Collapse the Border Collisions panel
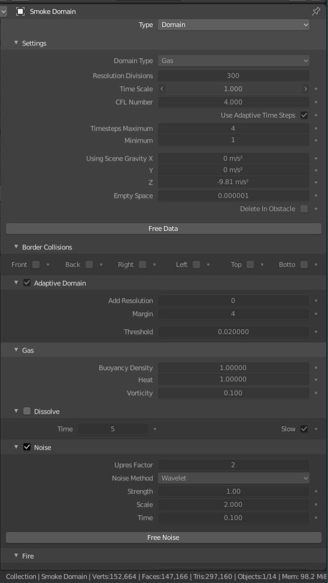 pos(16,247)
